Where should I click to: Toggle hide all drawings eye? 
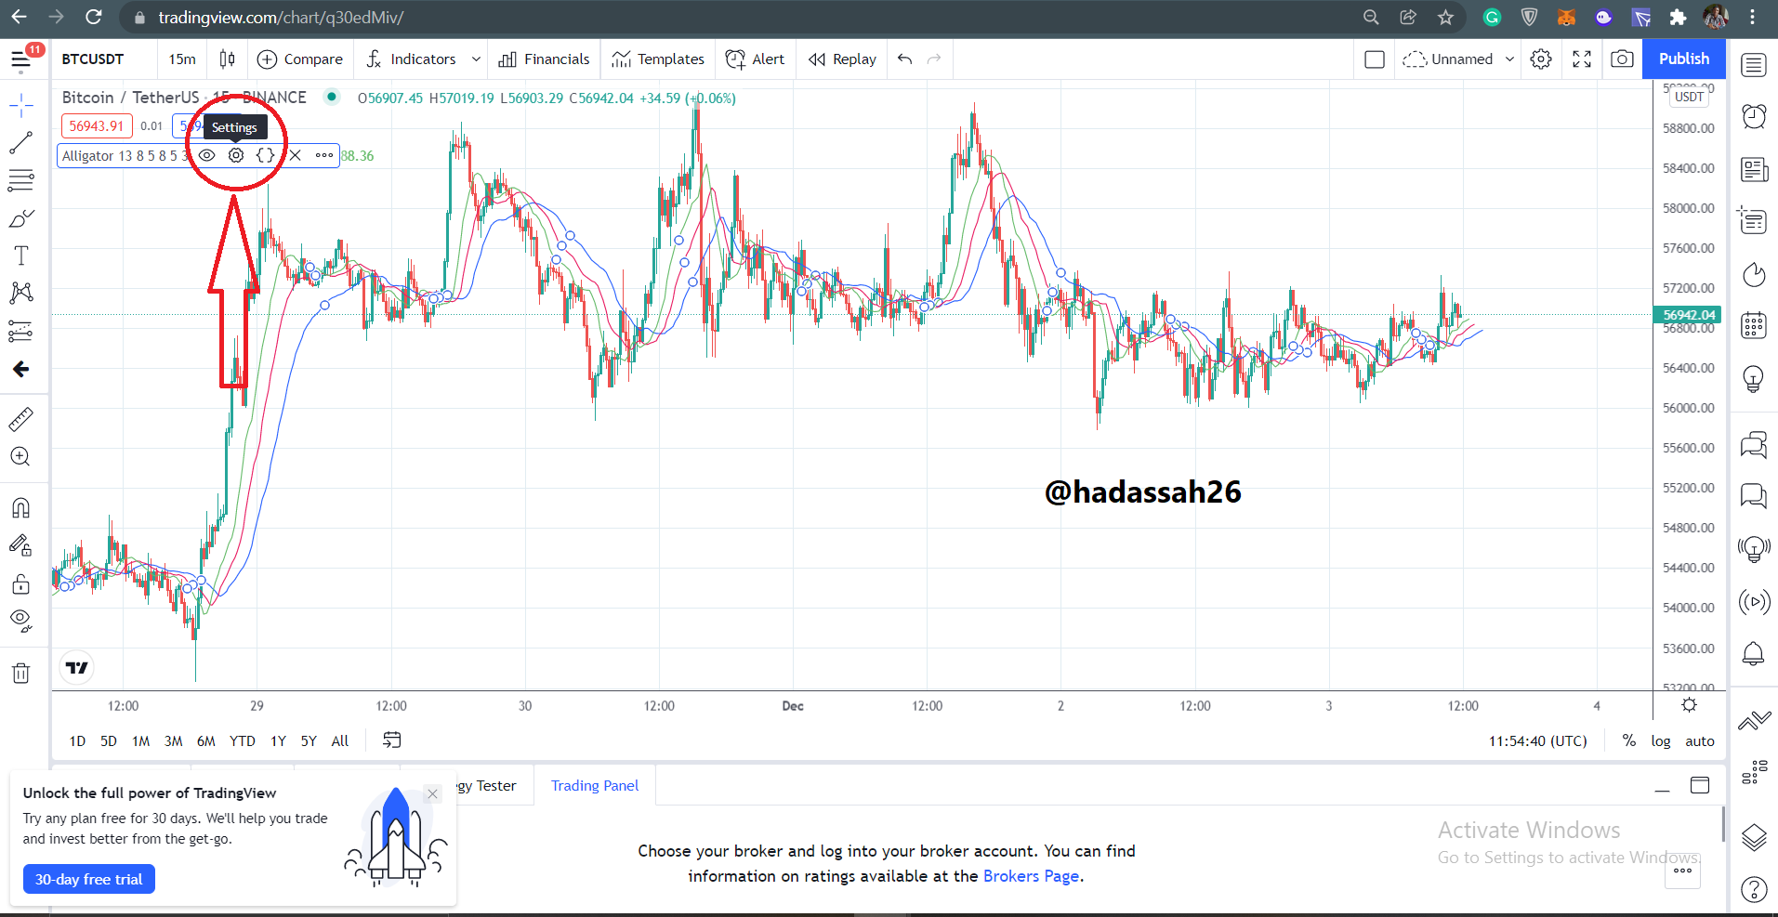point(20,621)
